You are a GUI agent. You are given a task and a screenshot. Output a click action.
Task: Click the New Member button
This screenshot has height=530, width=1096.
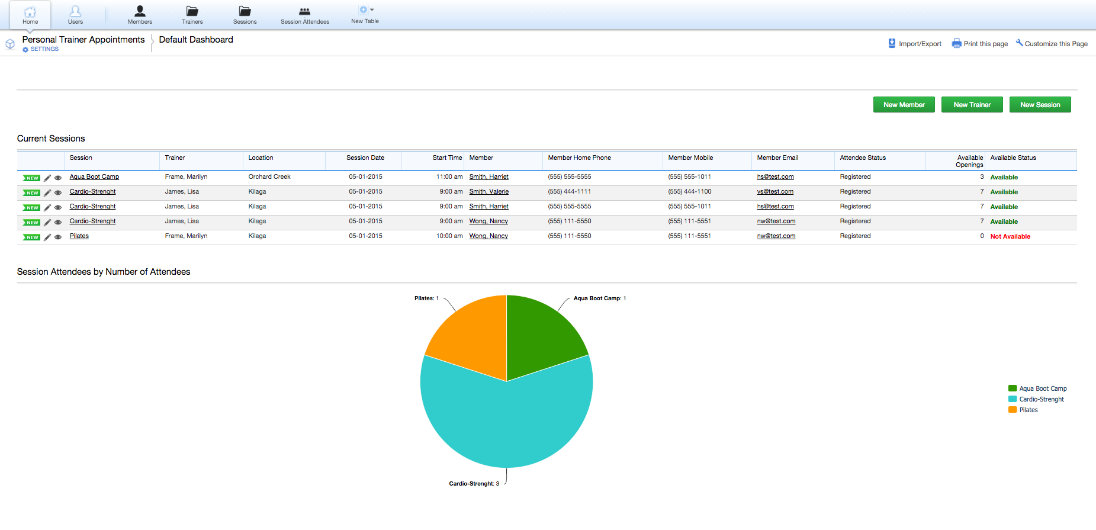(x=904, y=105)
